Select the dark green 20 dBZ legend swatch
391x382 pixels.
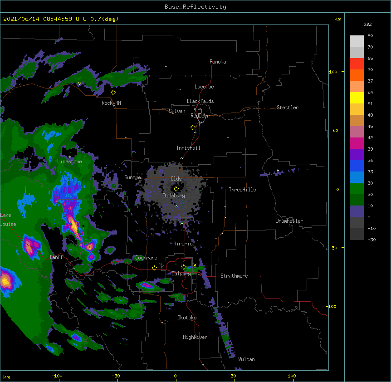[x=357, y=200]
